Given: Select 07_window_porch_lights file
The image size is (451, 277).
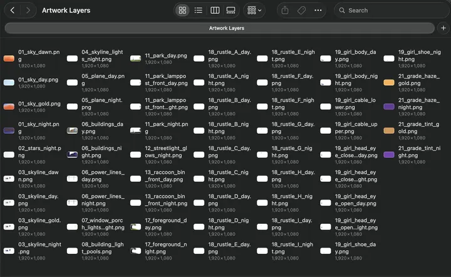Looking at the screenshot, I should pos(96,227).
